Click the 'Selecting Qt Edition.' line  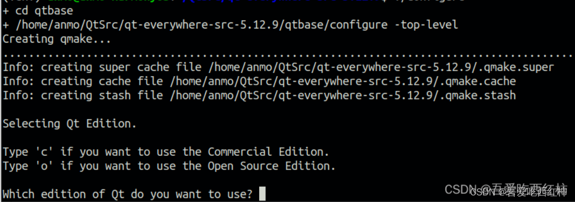click(x=69, y=124)
